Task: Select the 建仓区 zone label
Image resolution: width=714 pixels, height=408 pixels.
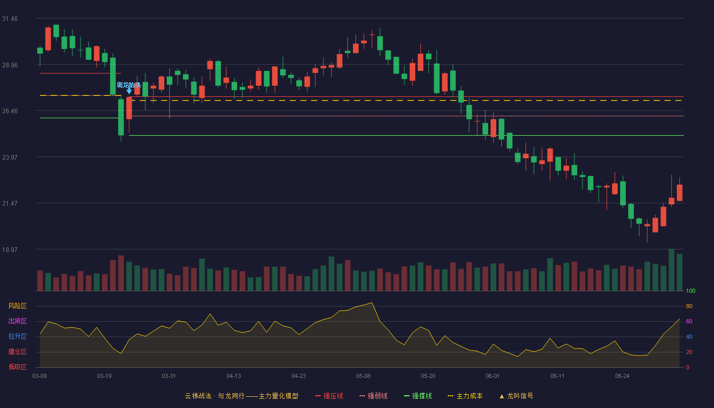Action: 17,352
